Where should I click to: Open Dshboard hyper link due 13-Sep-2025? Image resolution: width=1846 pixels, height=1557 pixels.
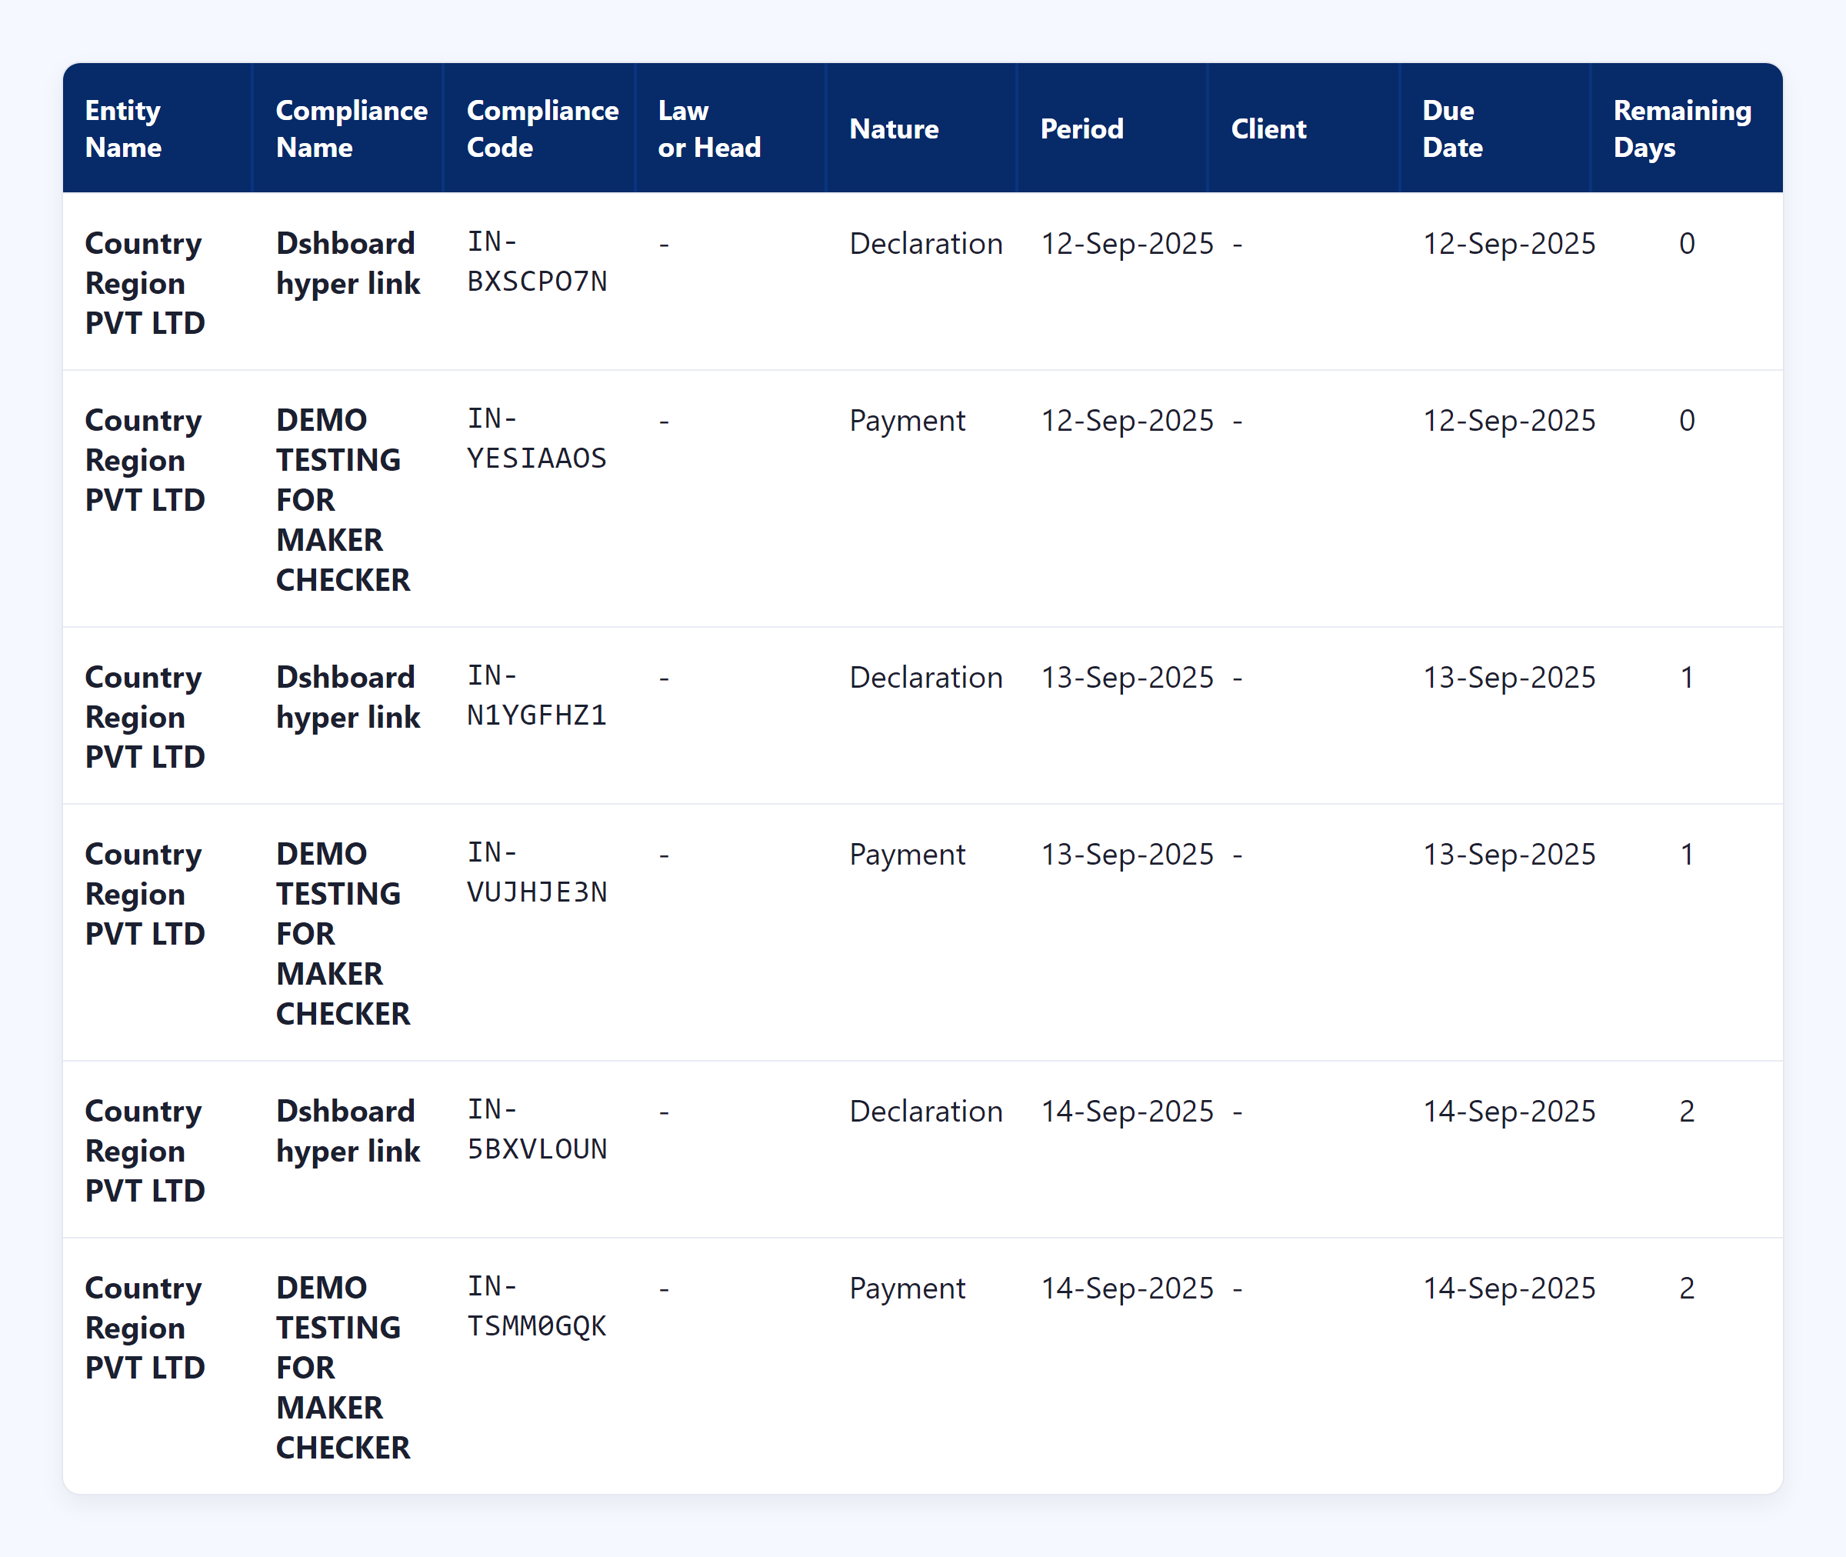(x=348, y=697)
